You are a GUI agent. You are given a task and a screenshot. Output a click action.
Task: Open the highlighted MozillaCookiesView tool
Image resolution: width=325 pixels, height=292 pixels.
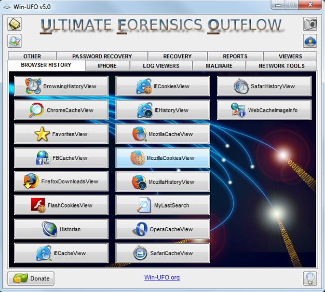pos(162,158)
